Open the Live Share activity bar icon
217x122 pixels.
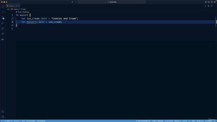tap(3, 34)
